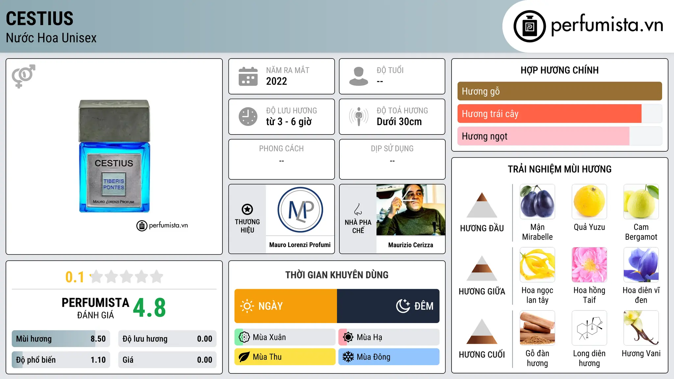674x379 pixels.
Task: Click the Hương ngọt accord bar
Action: (x=559, y=136)
